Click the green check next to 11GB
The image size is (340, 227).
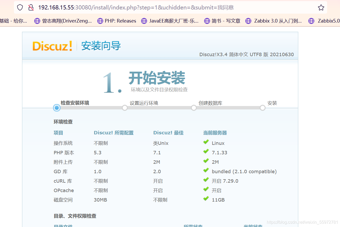(206, 199)
